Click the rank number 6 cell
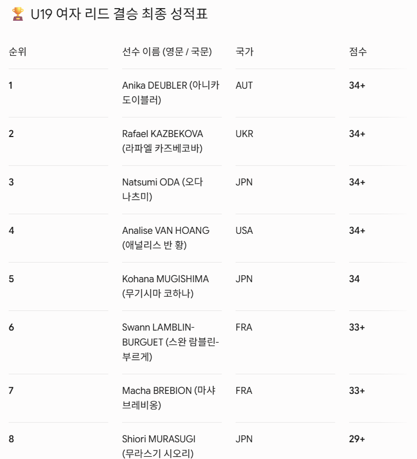Screen dimensions: 417x459 point(12,327)
